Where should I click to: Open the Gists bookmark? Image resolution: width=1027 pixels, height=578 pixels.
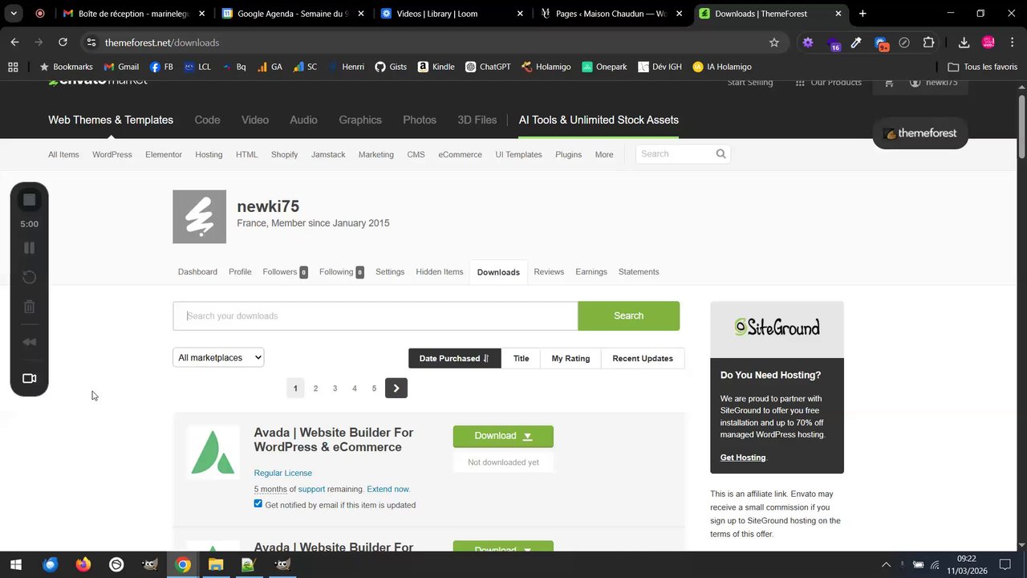391,67
